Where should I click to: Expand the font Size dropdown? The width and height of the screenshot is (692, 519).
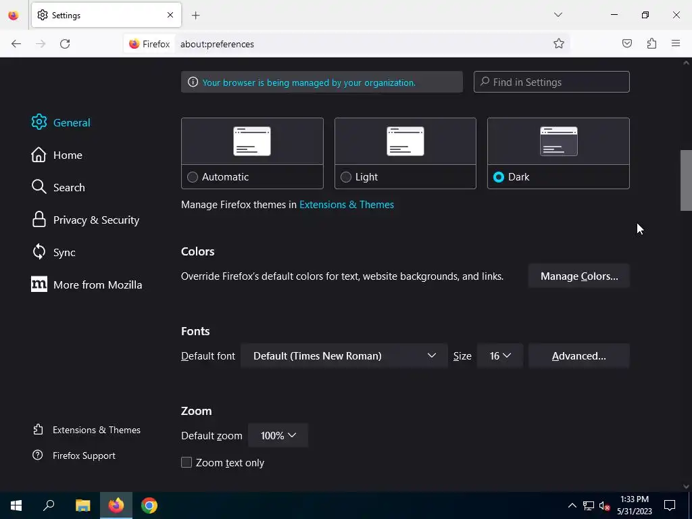pyautogui.click(x=500, y=355)
